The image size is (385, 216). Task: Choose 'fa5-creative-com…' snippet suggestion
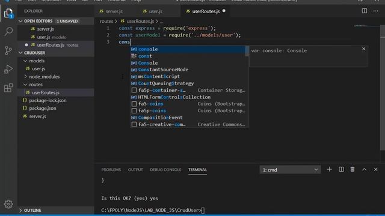point(188,124)
